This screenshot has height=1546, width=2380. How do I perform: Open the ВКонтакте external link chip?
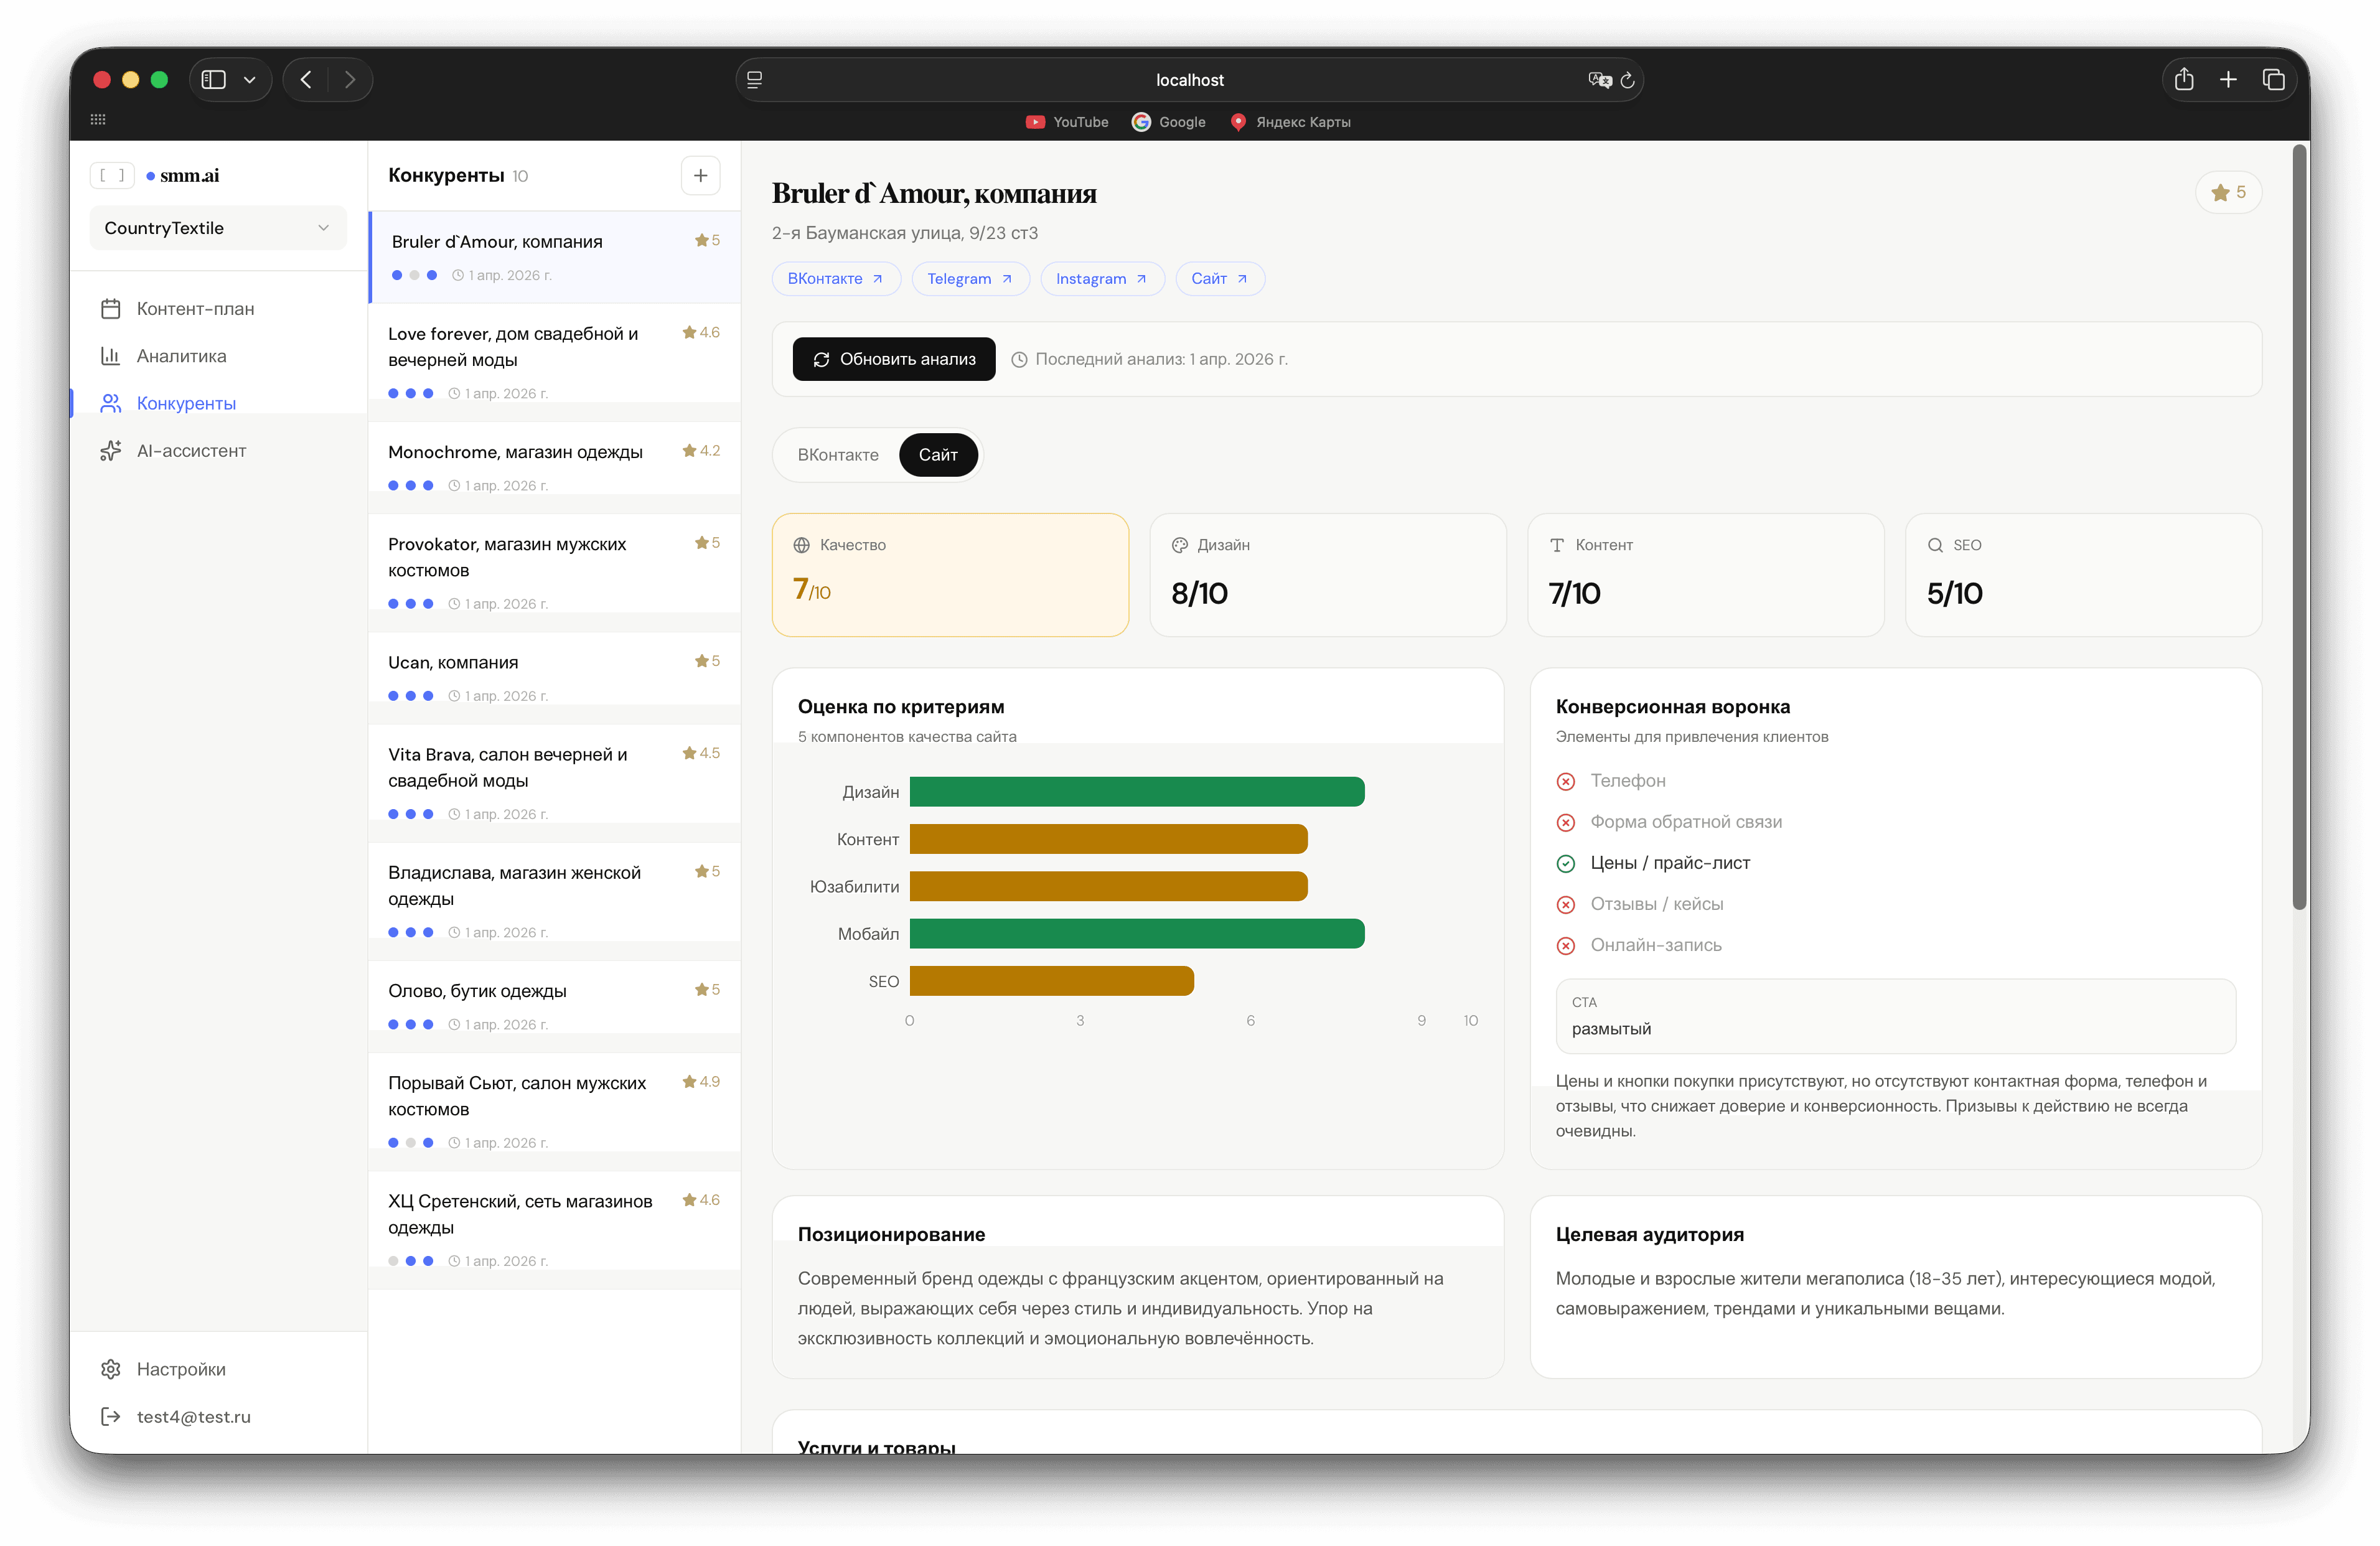836,279
